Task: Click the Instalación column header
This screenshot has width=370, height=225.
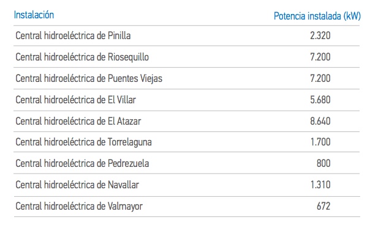Action: pos(34,15)
